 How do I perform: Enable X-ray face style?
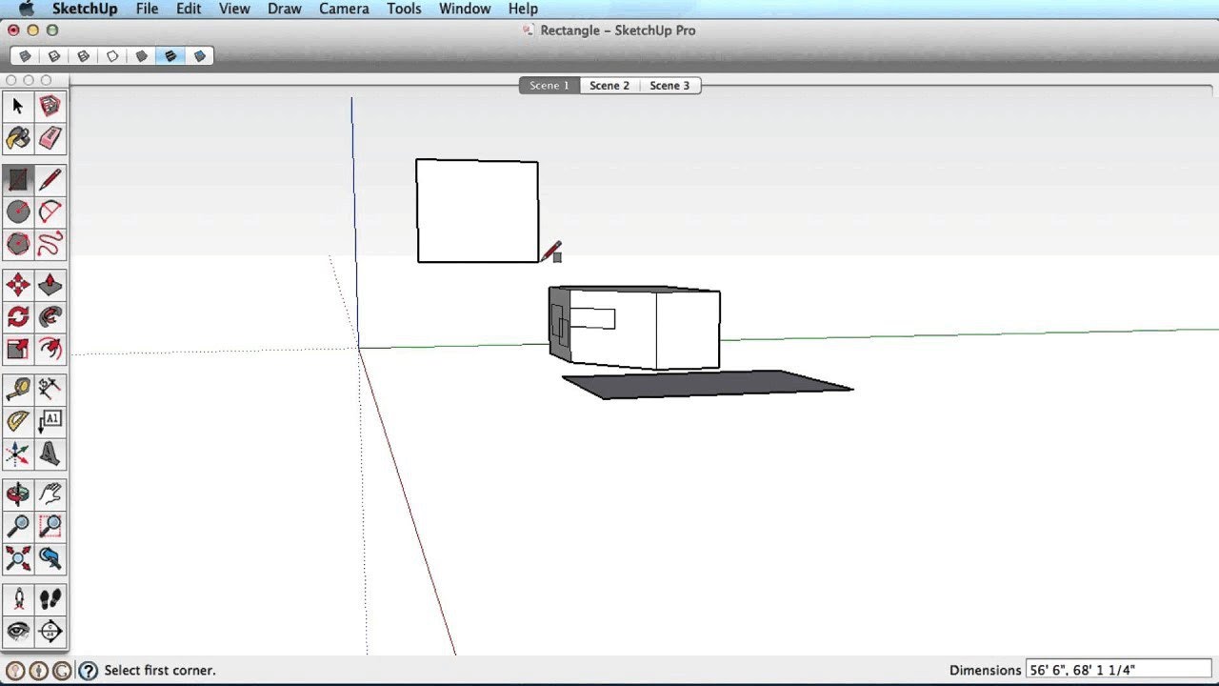(25, 56)
